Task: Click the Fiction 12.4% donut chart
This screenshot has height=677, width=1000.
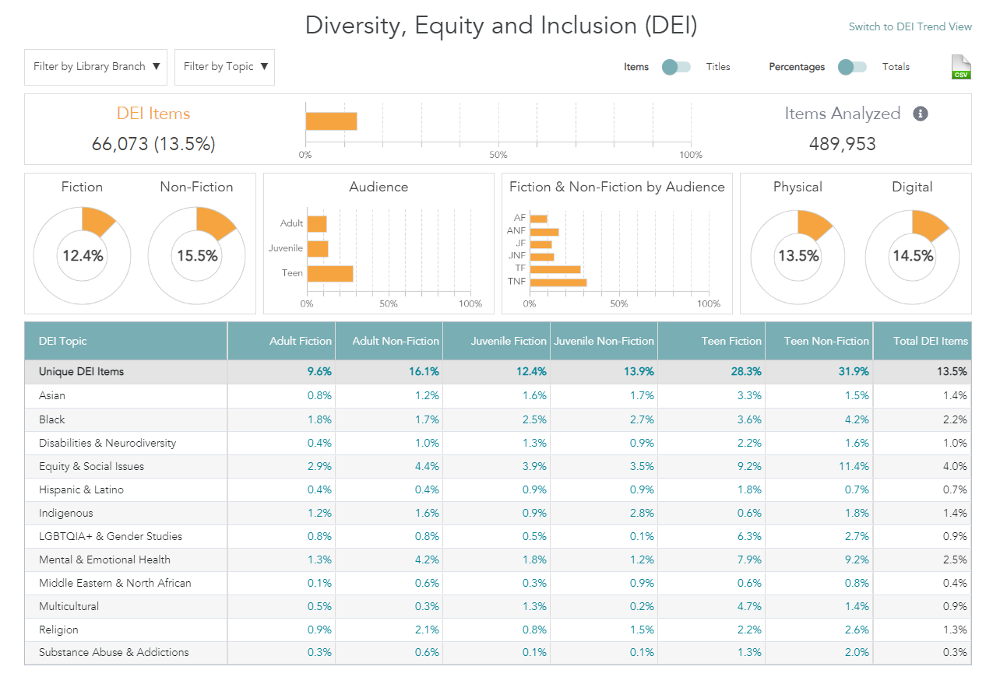Action: 83,255
